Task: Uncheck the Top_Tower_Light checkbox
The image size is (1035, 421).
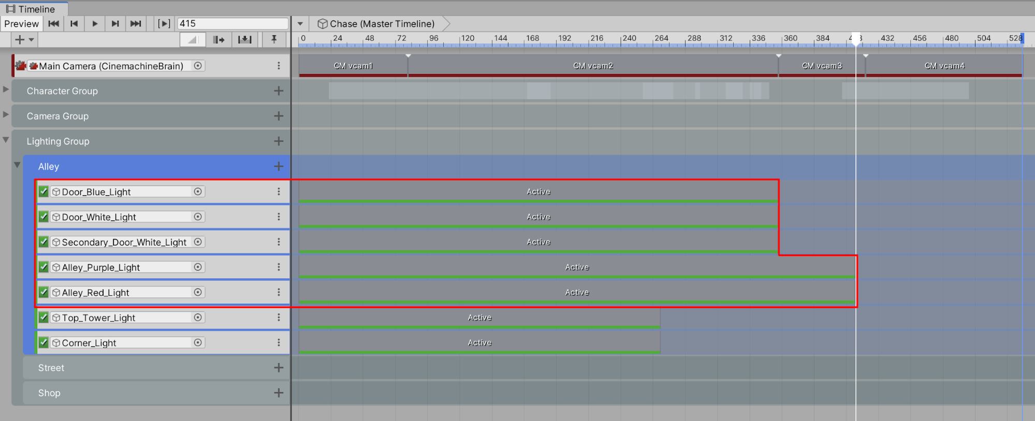Action: (43, 317)
